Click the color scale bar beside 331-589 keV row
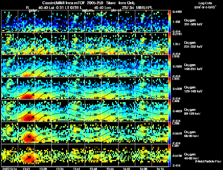 [x=169, y=21]
